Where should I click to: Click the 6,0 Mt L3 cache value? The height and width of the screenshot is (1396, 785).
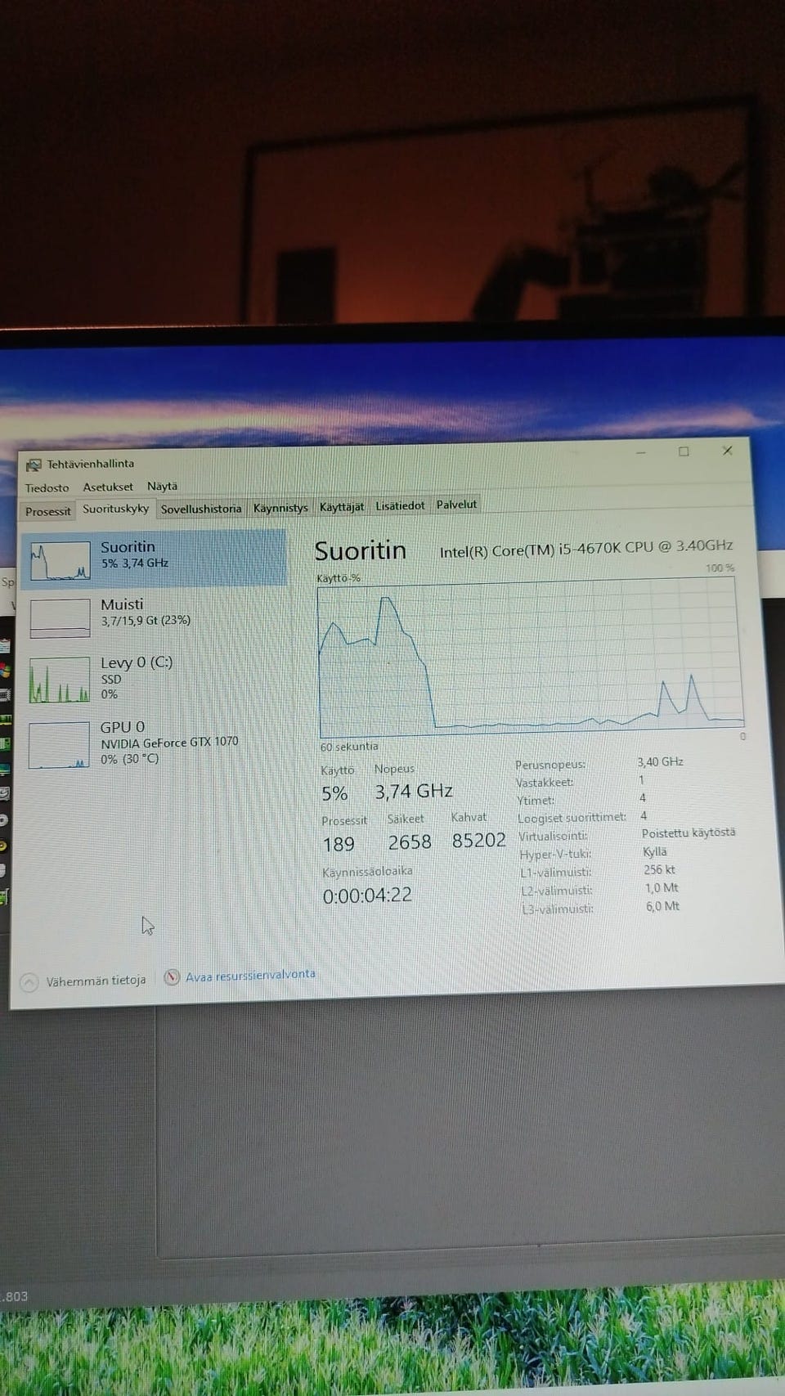tap(662, 906)
